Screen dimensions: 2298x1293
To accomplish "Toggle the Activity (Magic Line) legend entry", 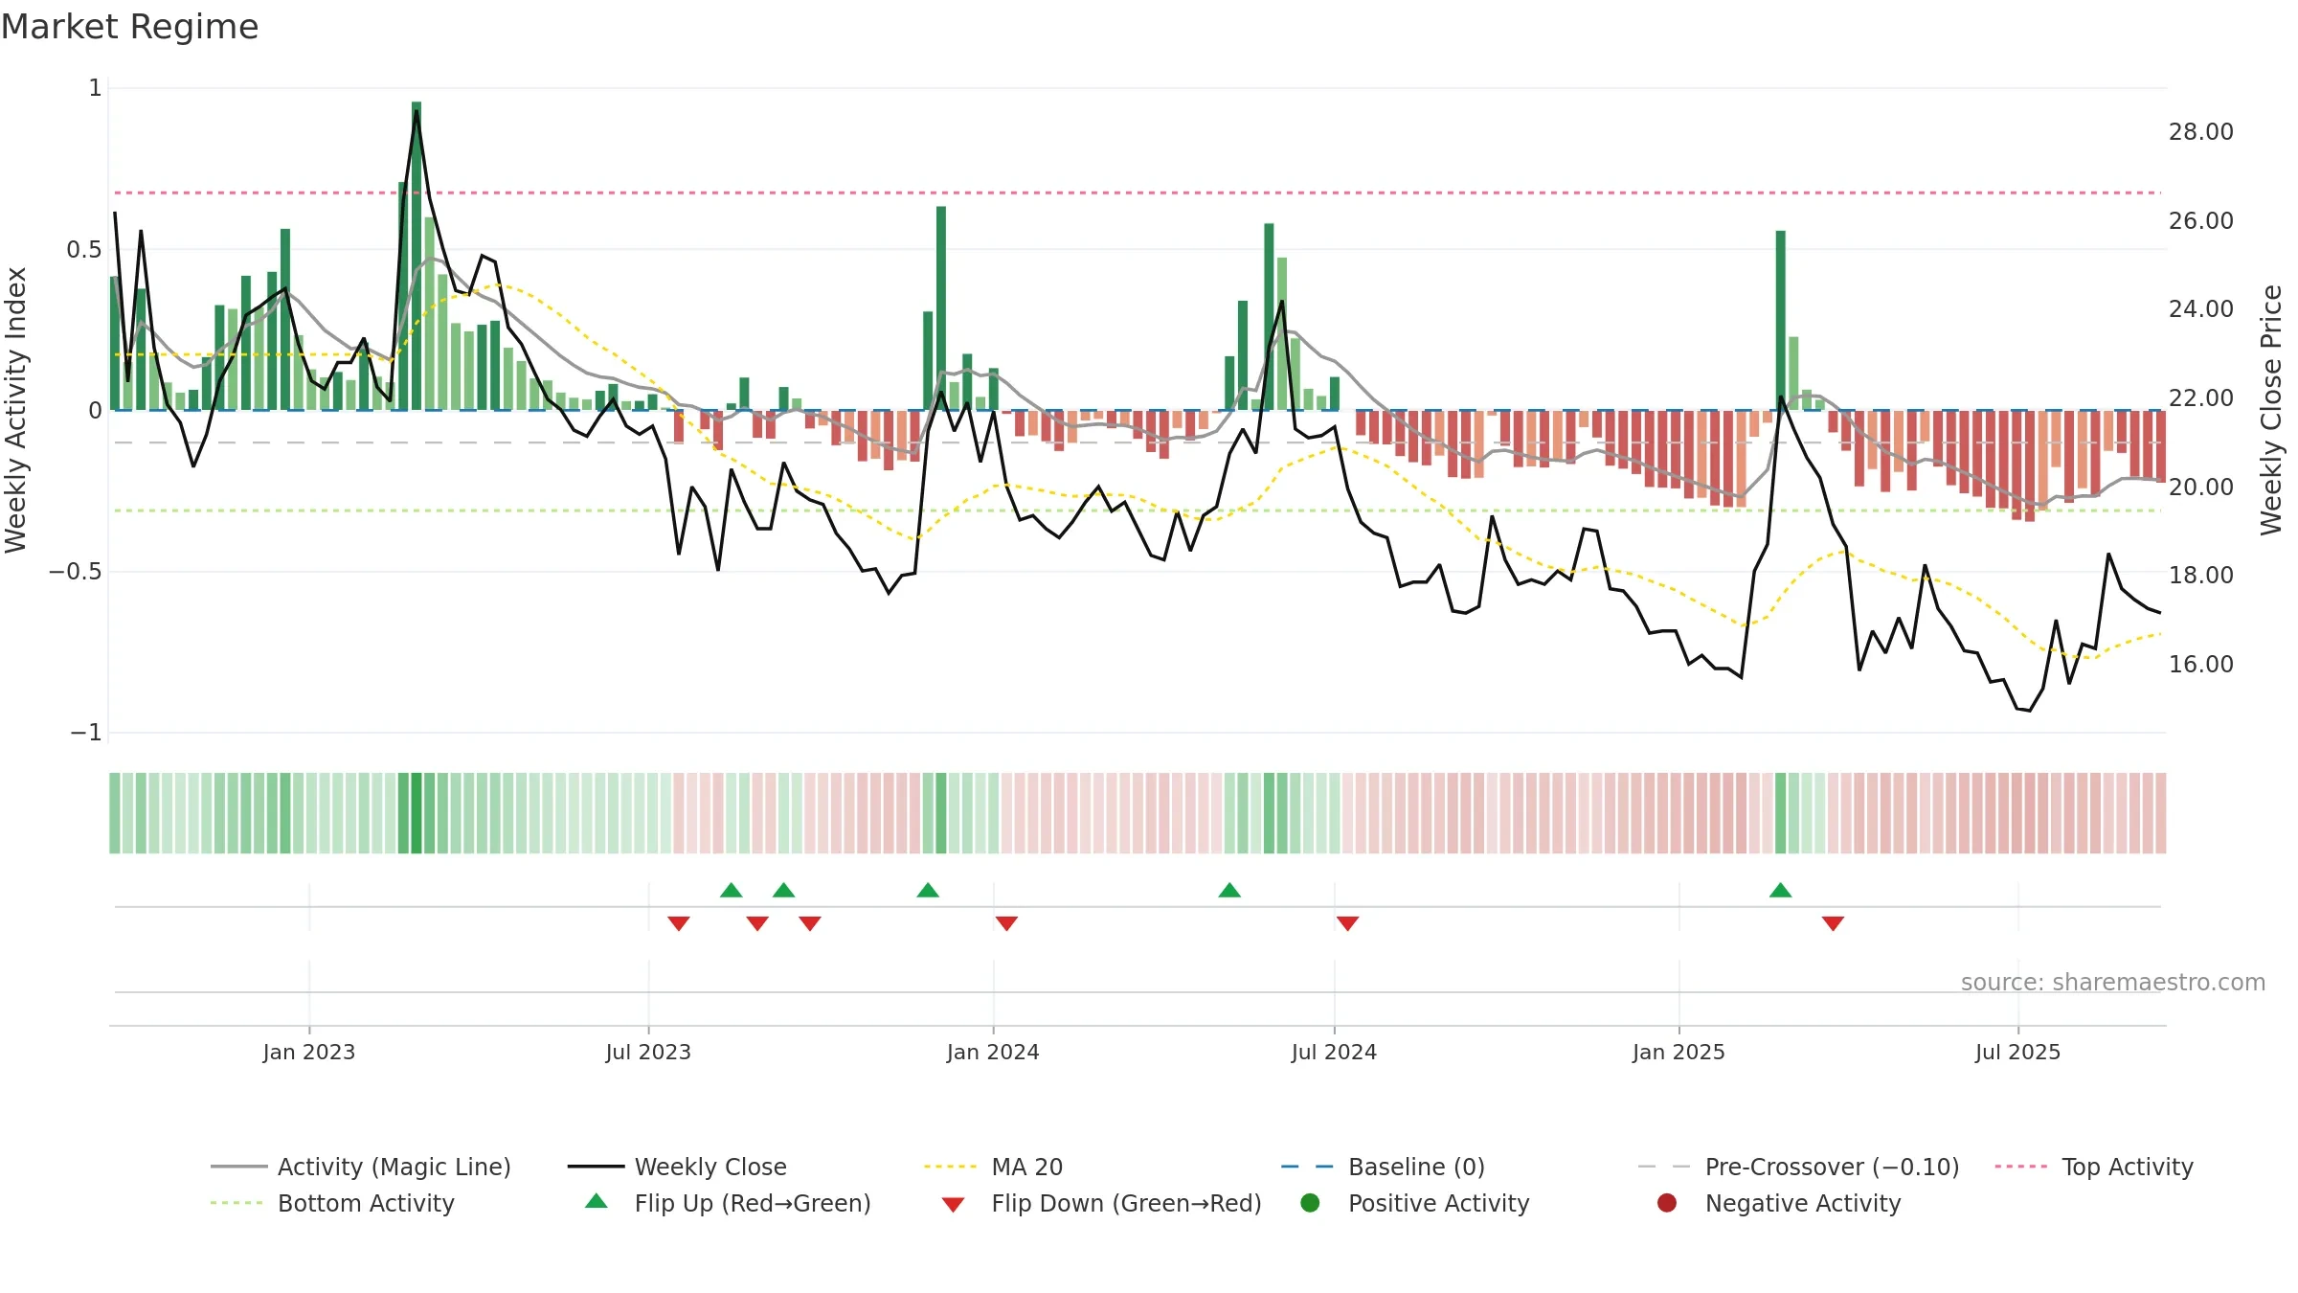I will 361,1167.
